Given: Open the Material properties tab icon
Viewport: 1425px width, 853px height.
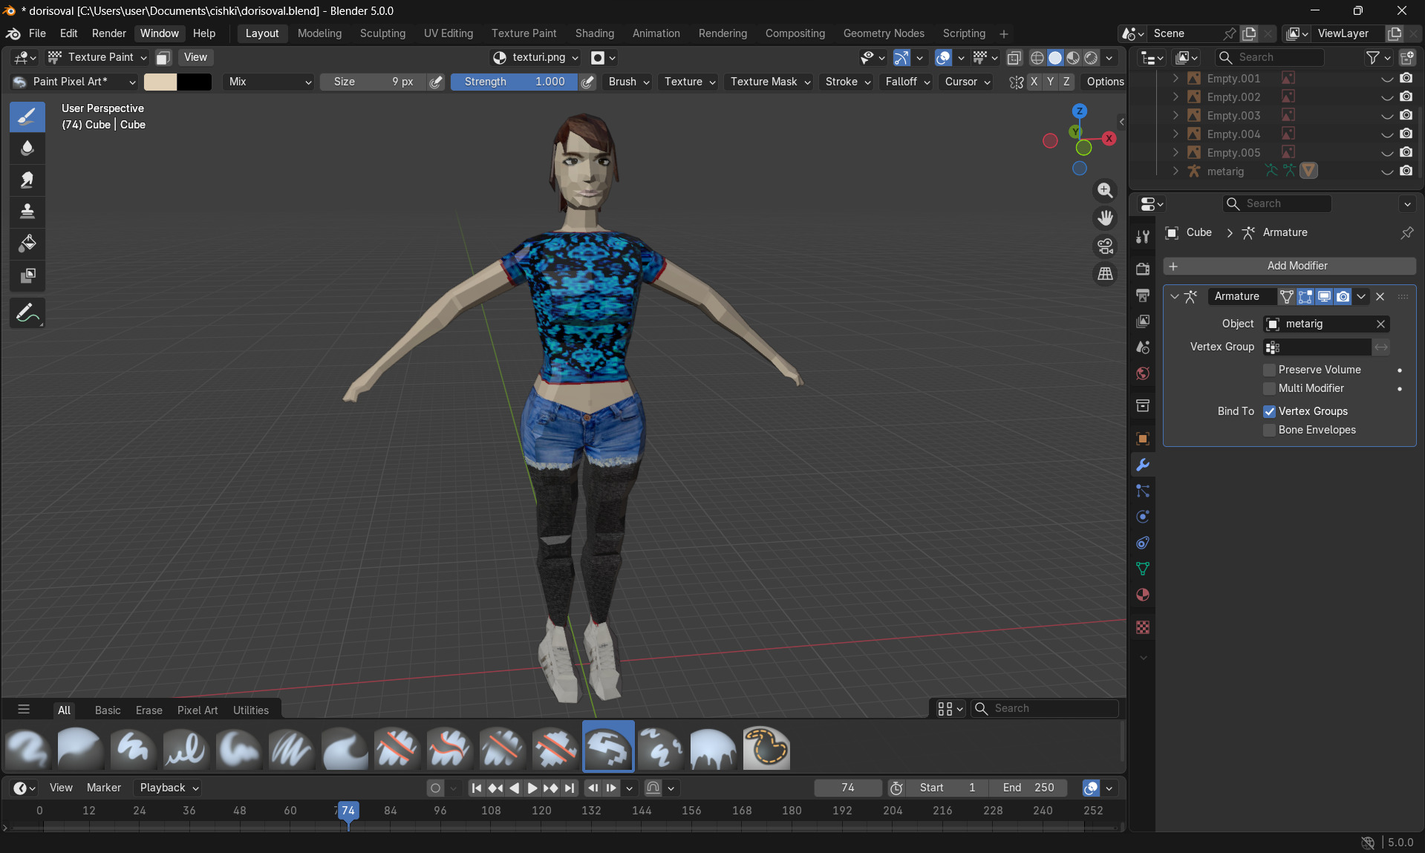Looking at the screenshot, I should (x=1143, y=595).
